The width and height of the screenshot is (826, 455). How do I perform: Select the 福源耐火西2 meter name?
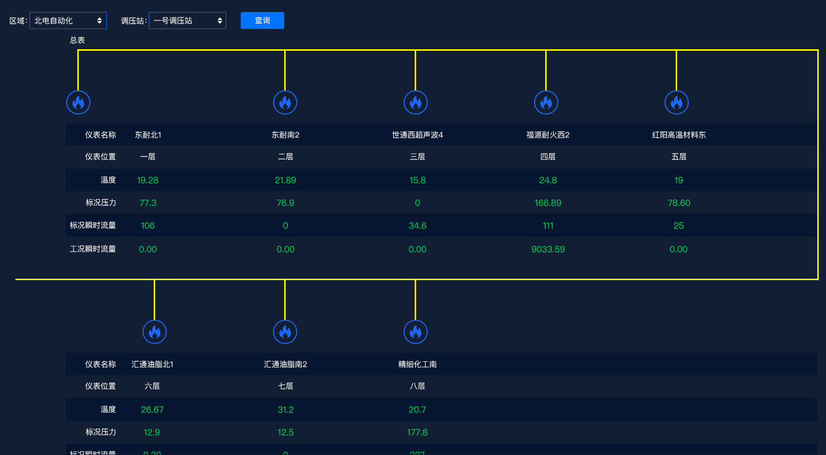pos(548,135)
